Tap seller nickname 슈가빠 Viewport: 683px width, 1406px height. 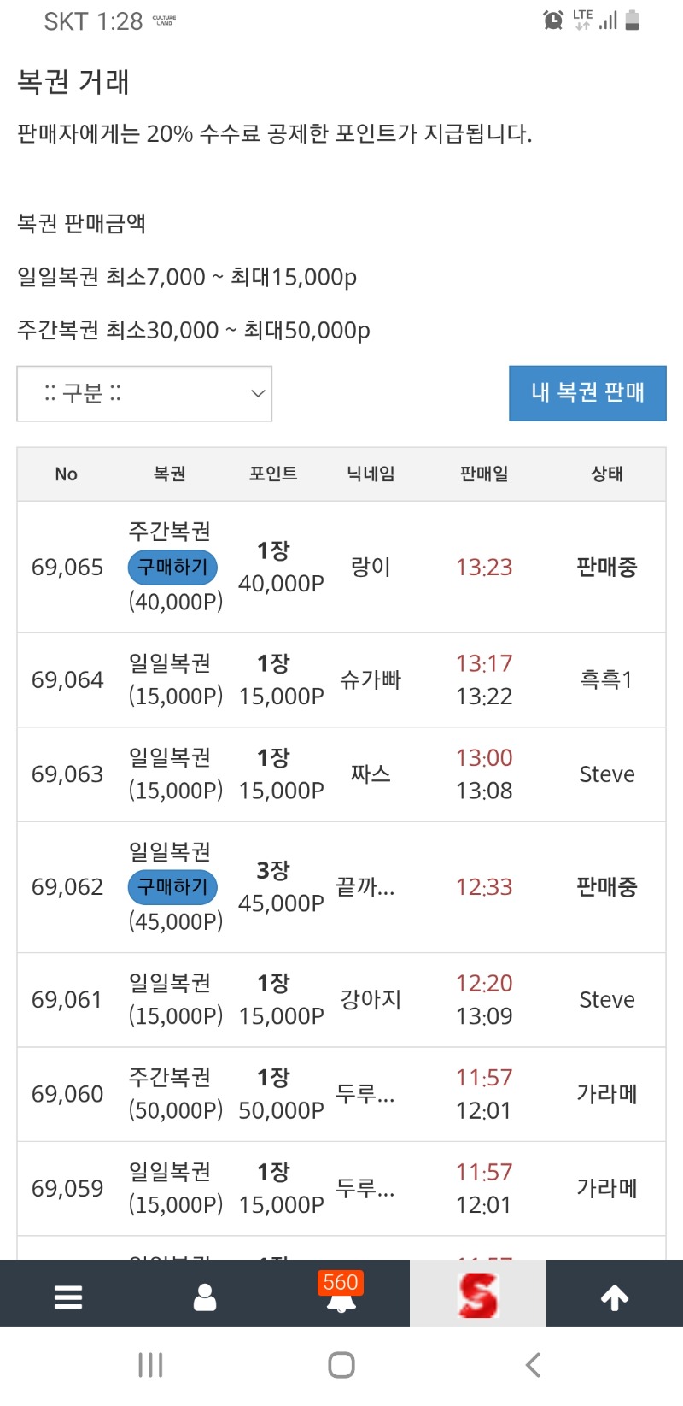point(371,679)
